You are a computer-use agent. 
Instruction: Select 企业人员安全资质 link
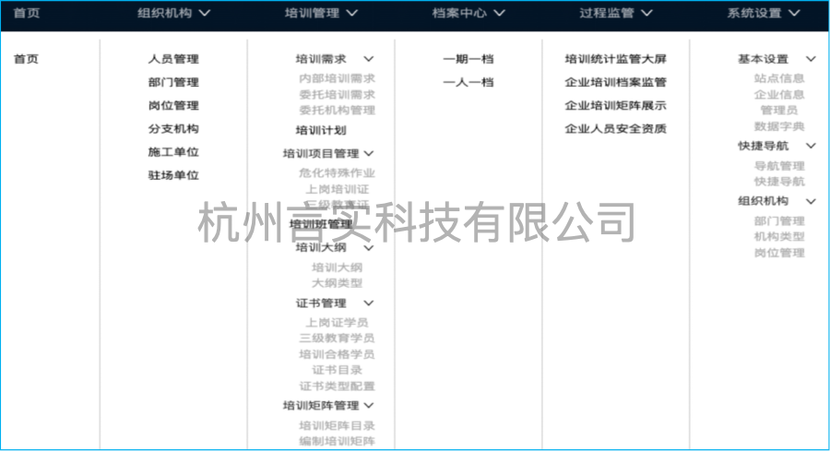click(x=615, y=129)
